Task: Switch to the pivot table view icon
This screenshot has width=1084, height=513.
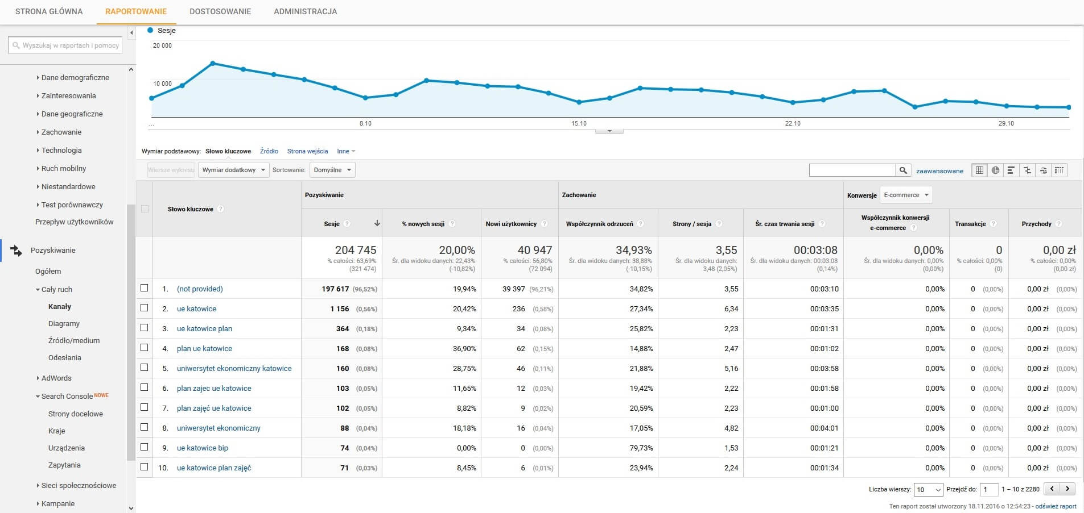Action: [x=1059, y=170]
